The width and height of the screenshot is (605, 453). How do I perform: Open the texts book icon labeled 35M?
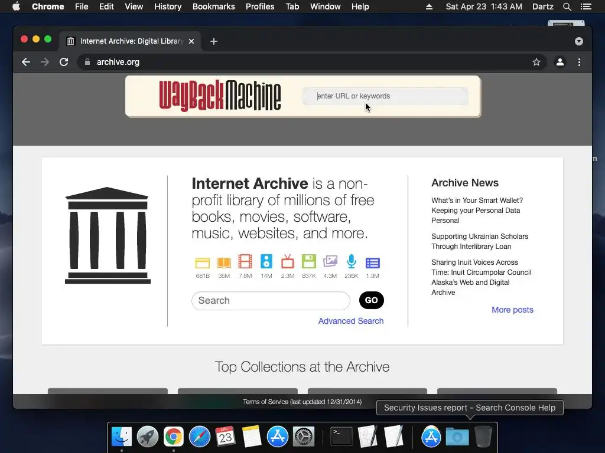click(x=224, y=262)
